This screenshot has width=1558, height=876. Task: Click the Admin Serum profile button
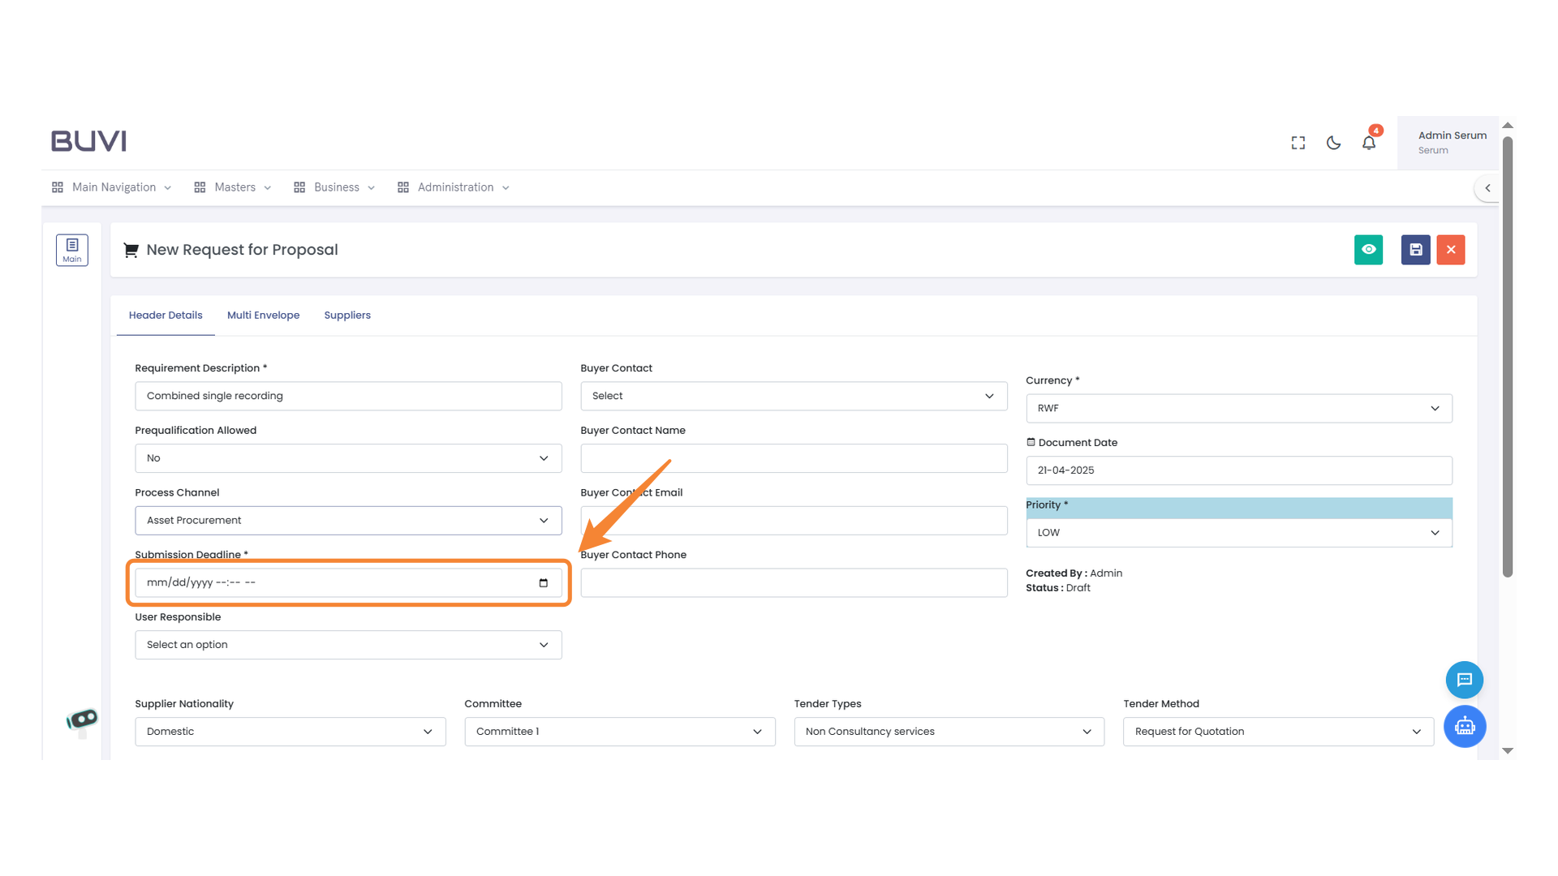(1451, 143)
